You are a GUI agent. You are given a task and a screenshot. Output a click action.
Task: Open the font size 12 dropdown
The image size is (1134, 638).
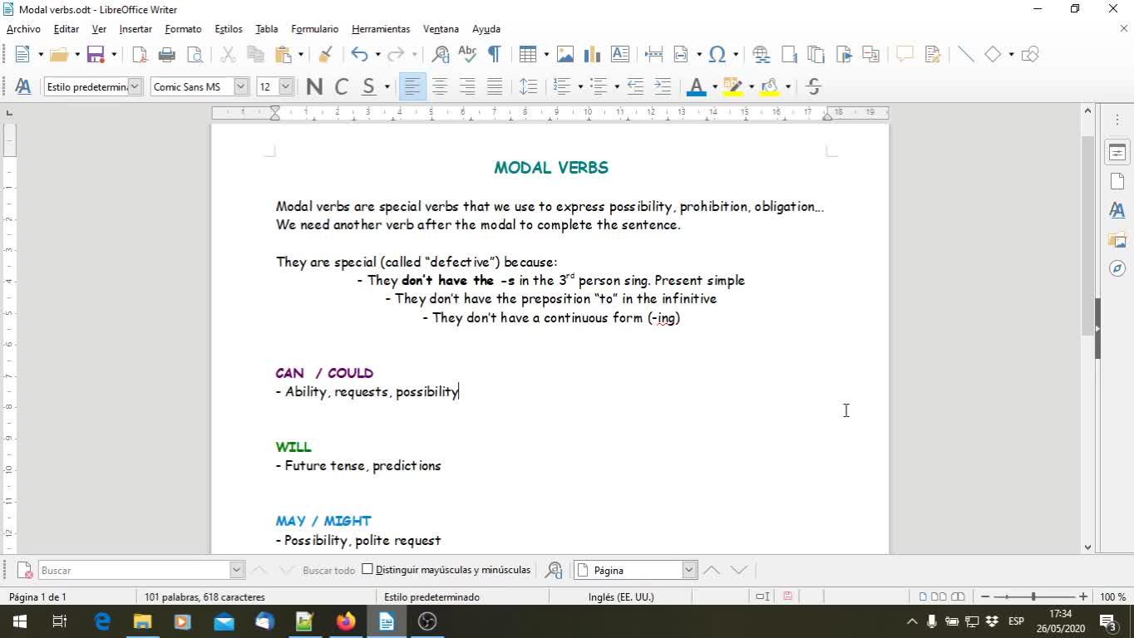286,86
